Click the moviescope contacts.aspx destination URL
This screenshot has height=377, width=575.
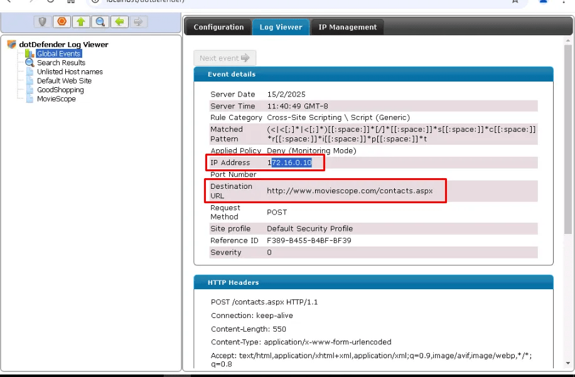point(350,191)
